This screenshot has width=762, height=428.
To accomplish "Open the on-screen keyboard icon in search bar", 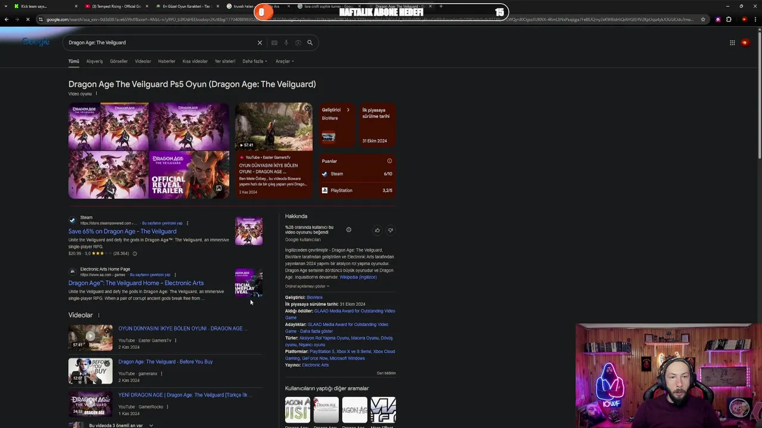I will pos(274,43).
